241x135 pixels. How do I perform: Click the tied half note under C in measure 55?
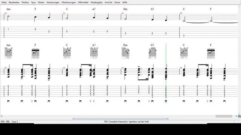click(x=184, y=21)
